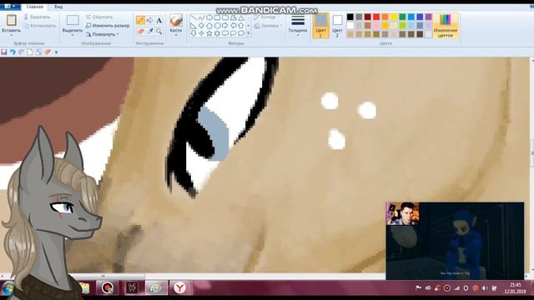
Task: Pick the black color swatch
Action: click(350, 17)
